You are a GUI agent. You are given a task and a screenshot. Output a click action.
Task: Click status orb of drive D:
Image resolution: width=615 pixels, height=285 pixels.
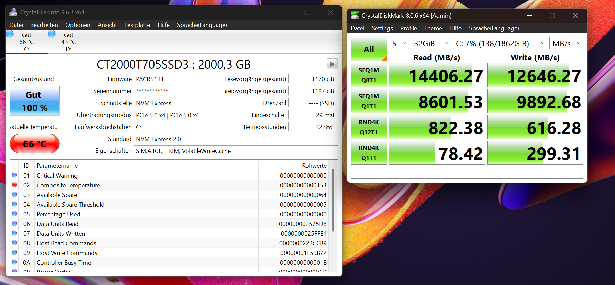[52, 34]
